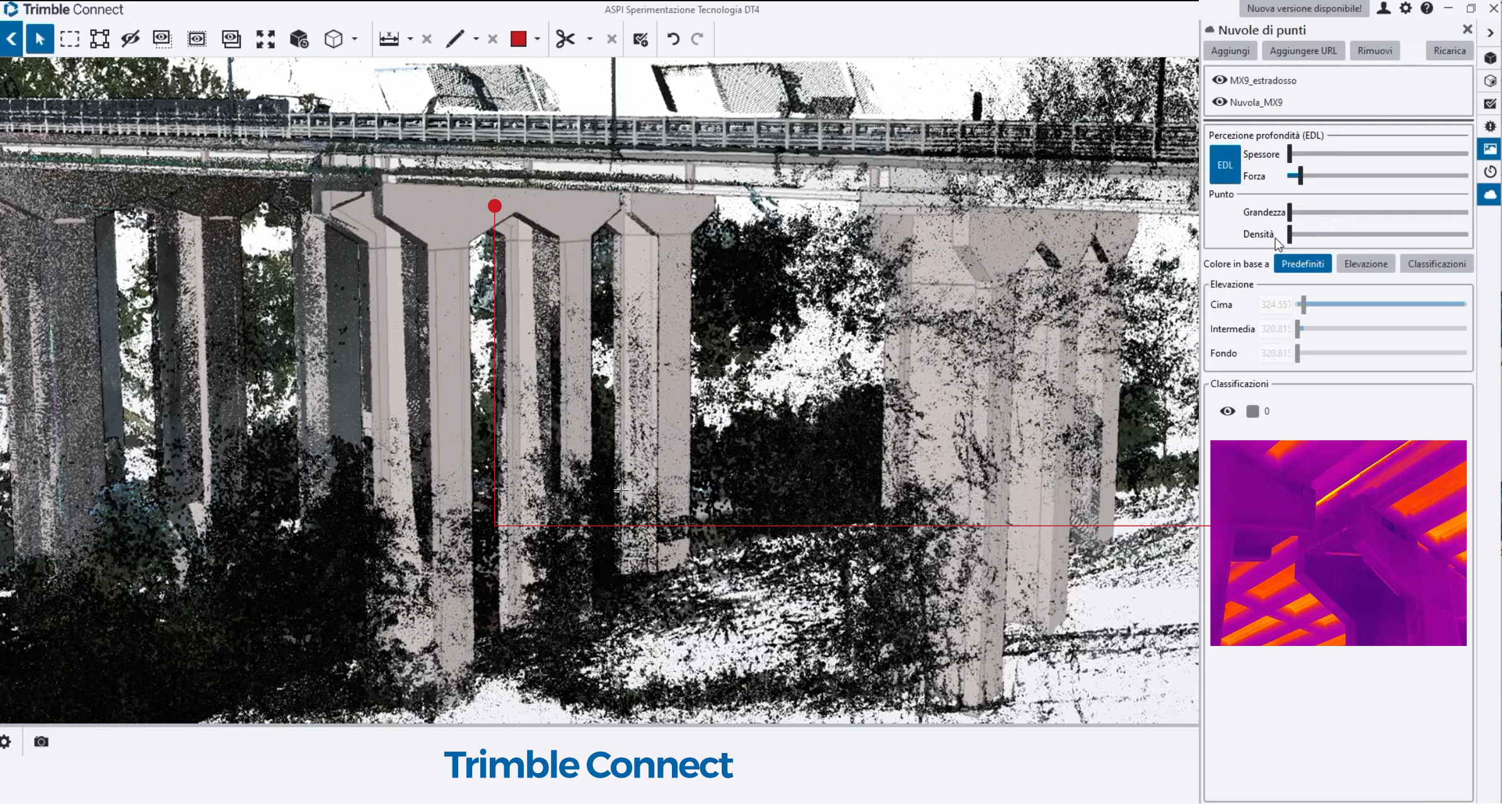This screenshot has width=1502, height=804.
Task: Click the Forza EDL slider handle
Action: point(1300,176)
